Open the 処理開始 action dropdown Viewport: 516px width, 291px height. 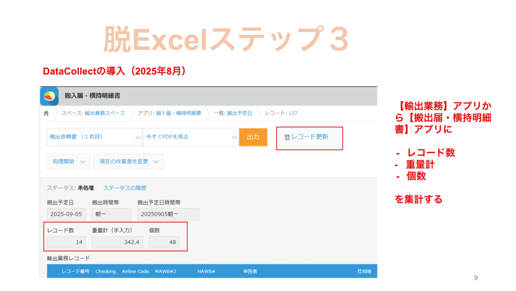coord(68,161)
